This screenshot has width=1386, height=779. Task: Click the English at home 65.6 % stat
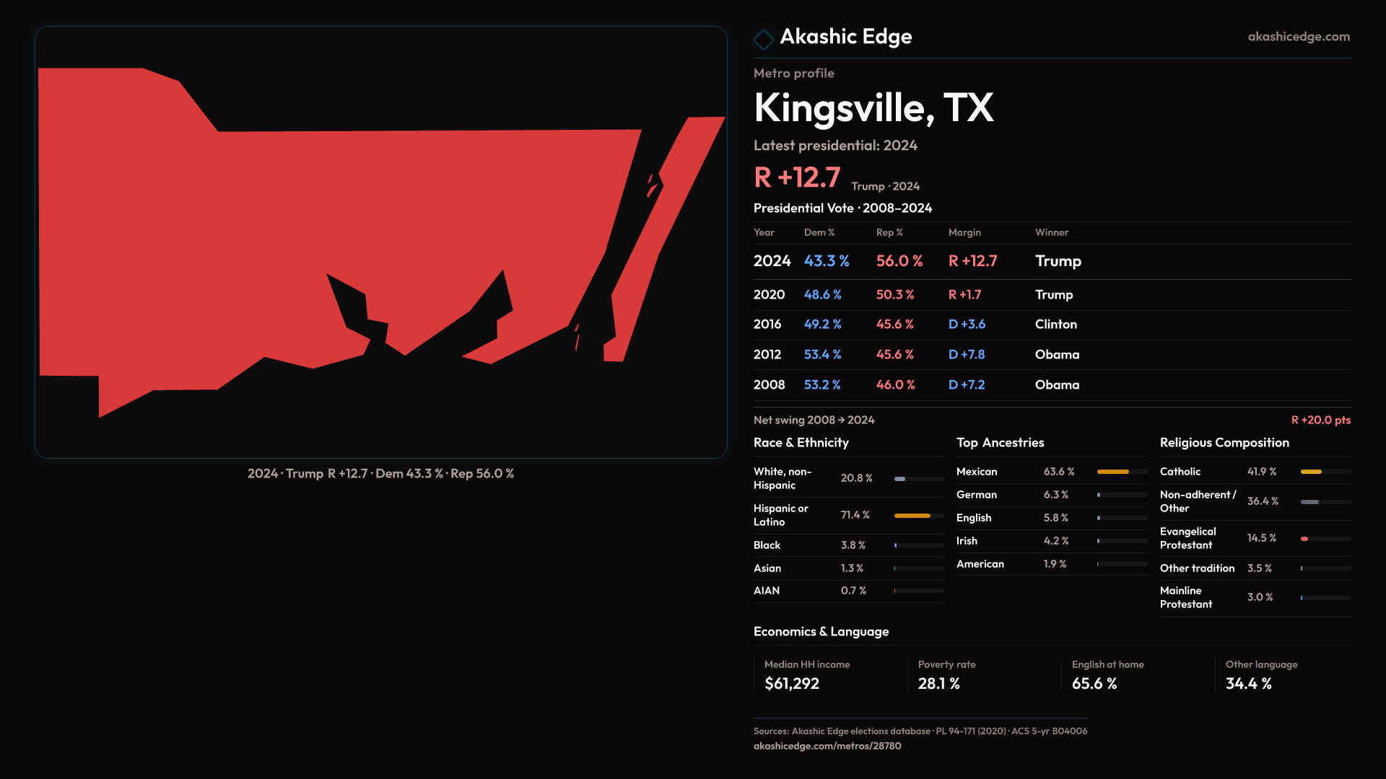(x=1094, y=684)
